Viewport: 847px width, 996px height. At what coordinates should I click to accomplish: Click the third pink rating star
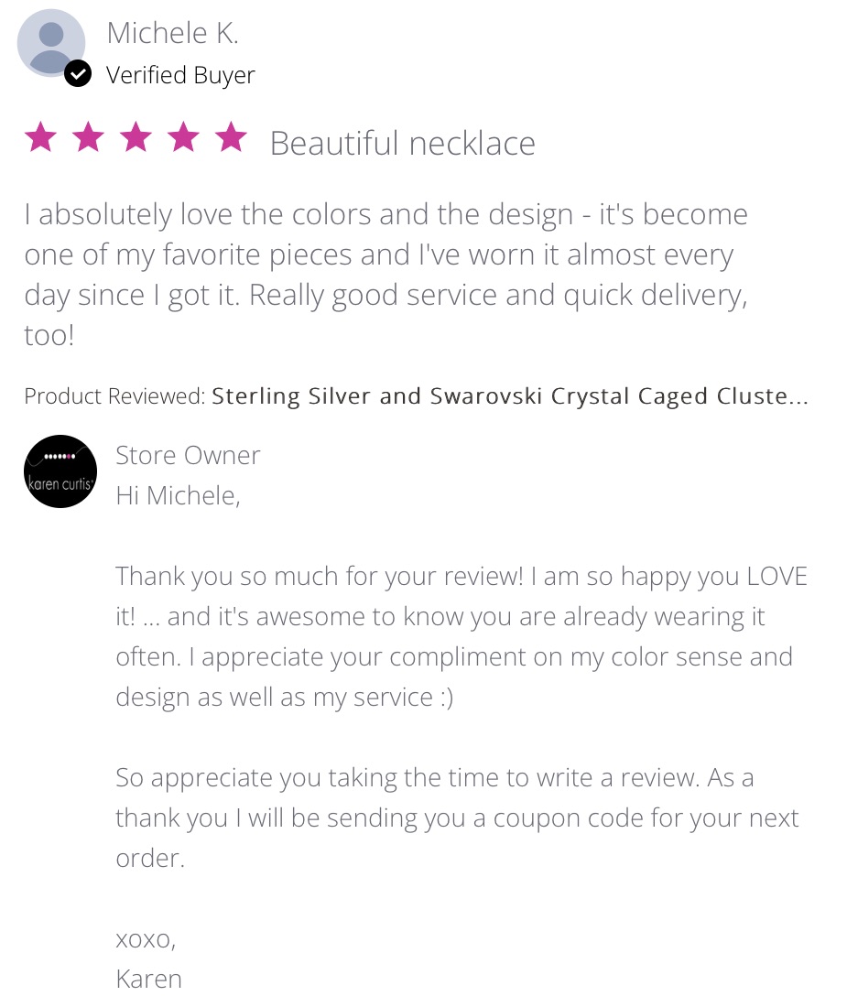(136, 137)
